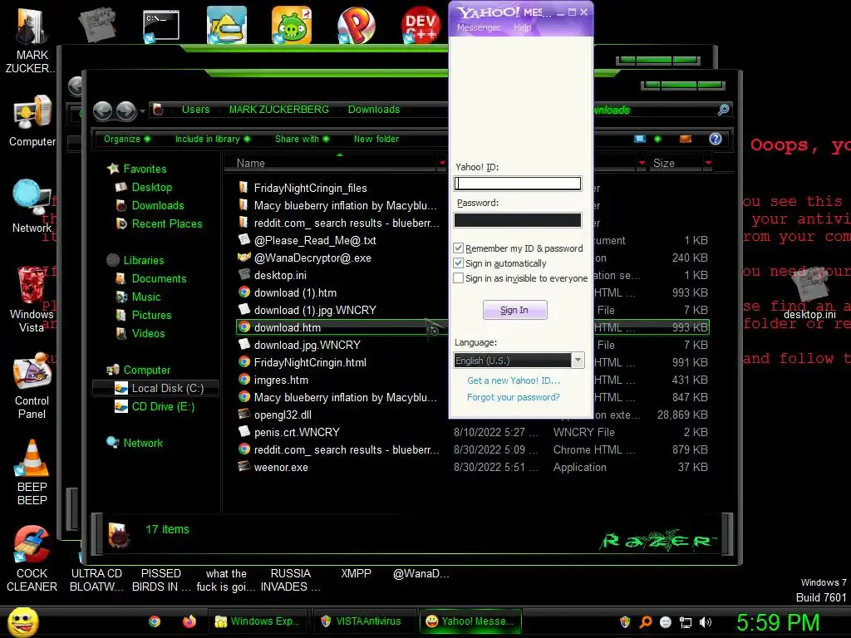Screen dimensions: 851x638
Task: Open the Organize dropdown menu
Action: point(127,139)
